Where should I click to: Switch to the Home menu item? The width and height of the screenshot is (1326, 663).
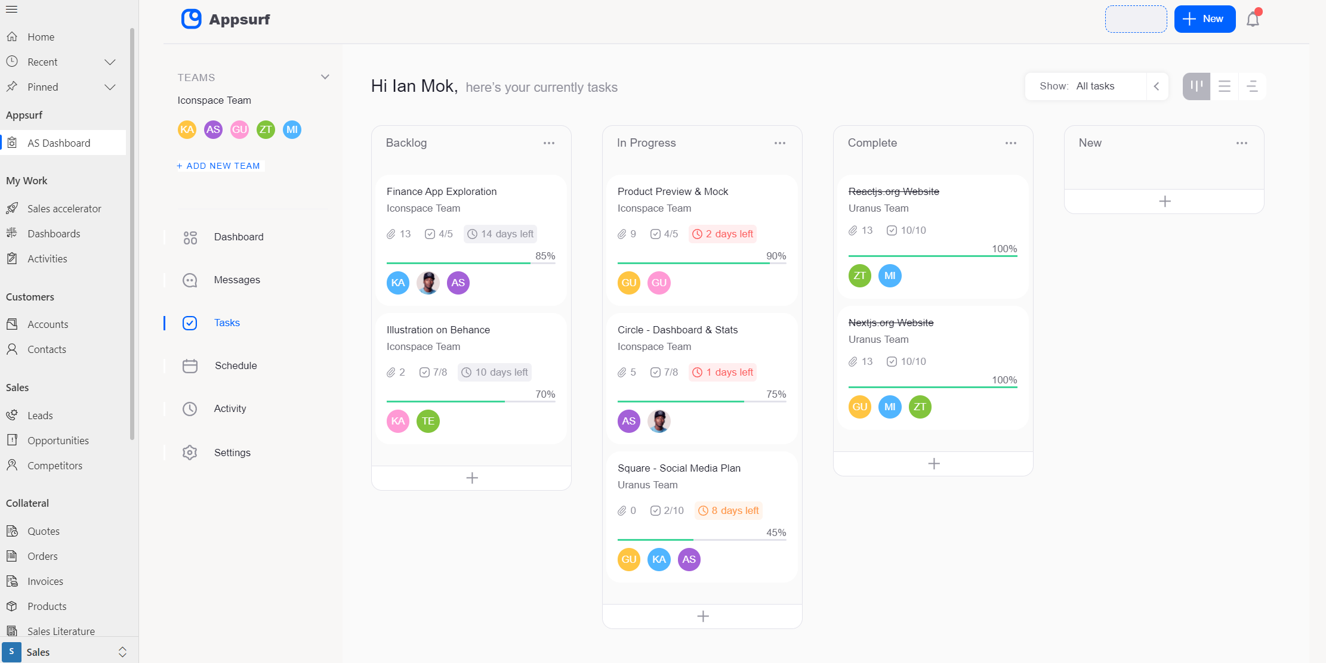tap(41, 36)
